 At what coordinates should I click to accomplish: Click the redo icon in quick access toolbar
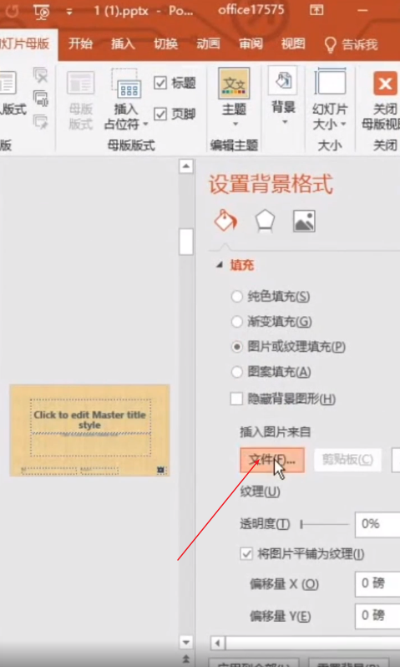click(x=13, y=12)
